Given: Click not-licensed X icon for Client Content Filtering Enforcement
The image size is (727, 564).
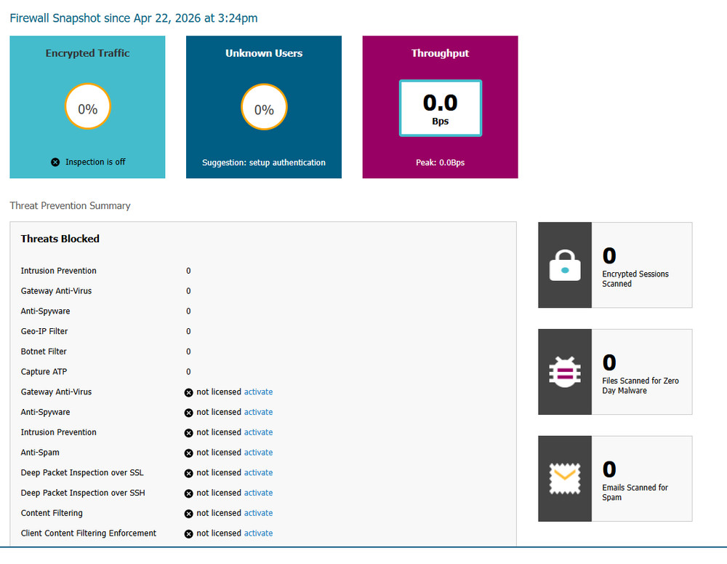Looking at the screenshot, I should (x=189, y=533).
